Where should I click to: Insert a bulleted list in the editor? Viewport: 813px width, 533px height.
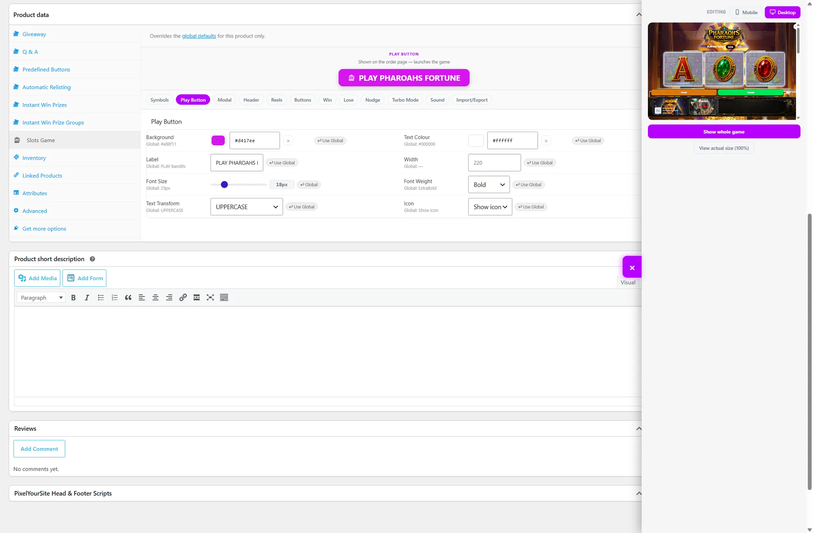pos(101,298)
